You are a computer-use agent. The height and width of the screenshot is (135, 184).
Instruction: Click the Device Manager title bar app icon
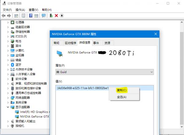4,3
